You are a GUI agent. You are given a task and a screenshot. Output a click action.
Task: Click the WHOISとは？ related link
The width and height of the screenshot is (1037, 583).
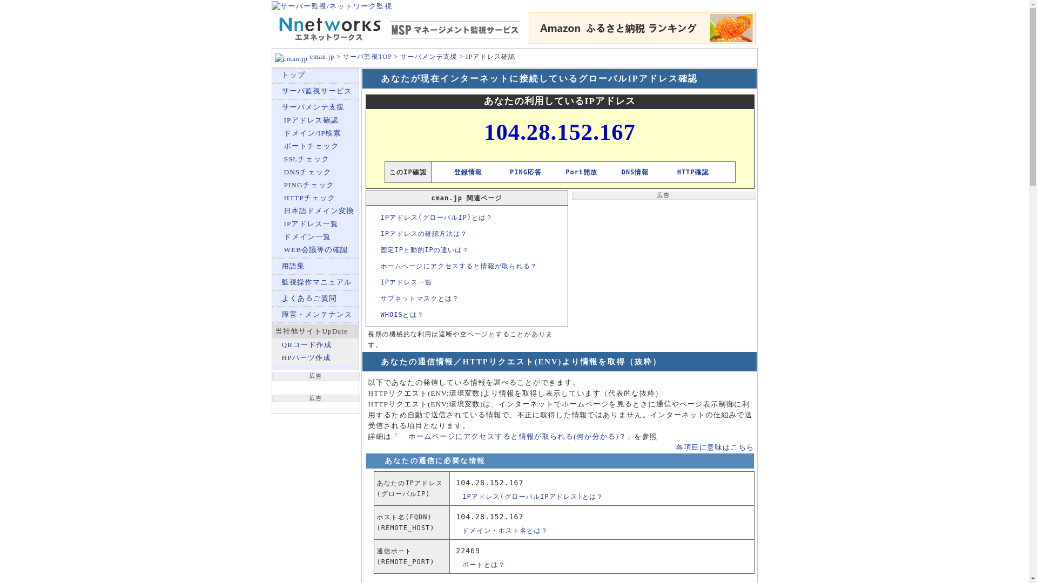point(402,315)
